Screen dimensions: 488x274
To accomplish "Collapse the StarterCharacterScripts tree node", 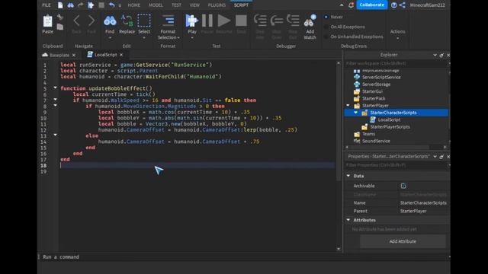I will pyautogui.click(x=356, y=113).
